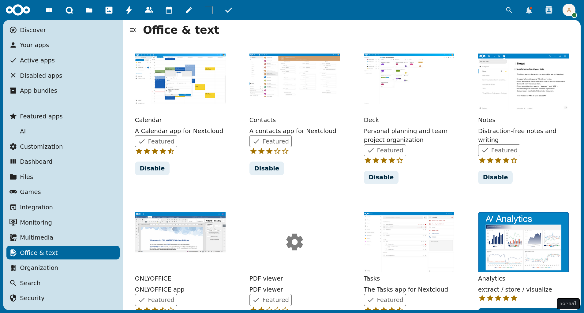
Task: Disable the Calendar app
Action: [152, 168]
